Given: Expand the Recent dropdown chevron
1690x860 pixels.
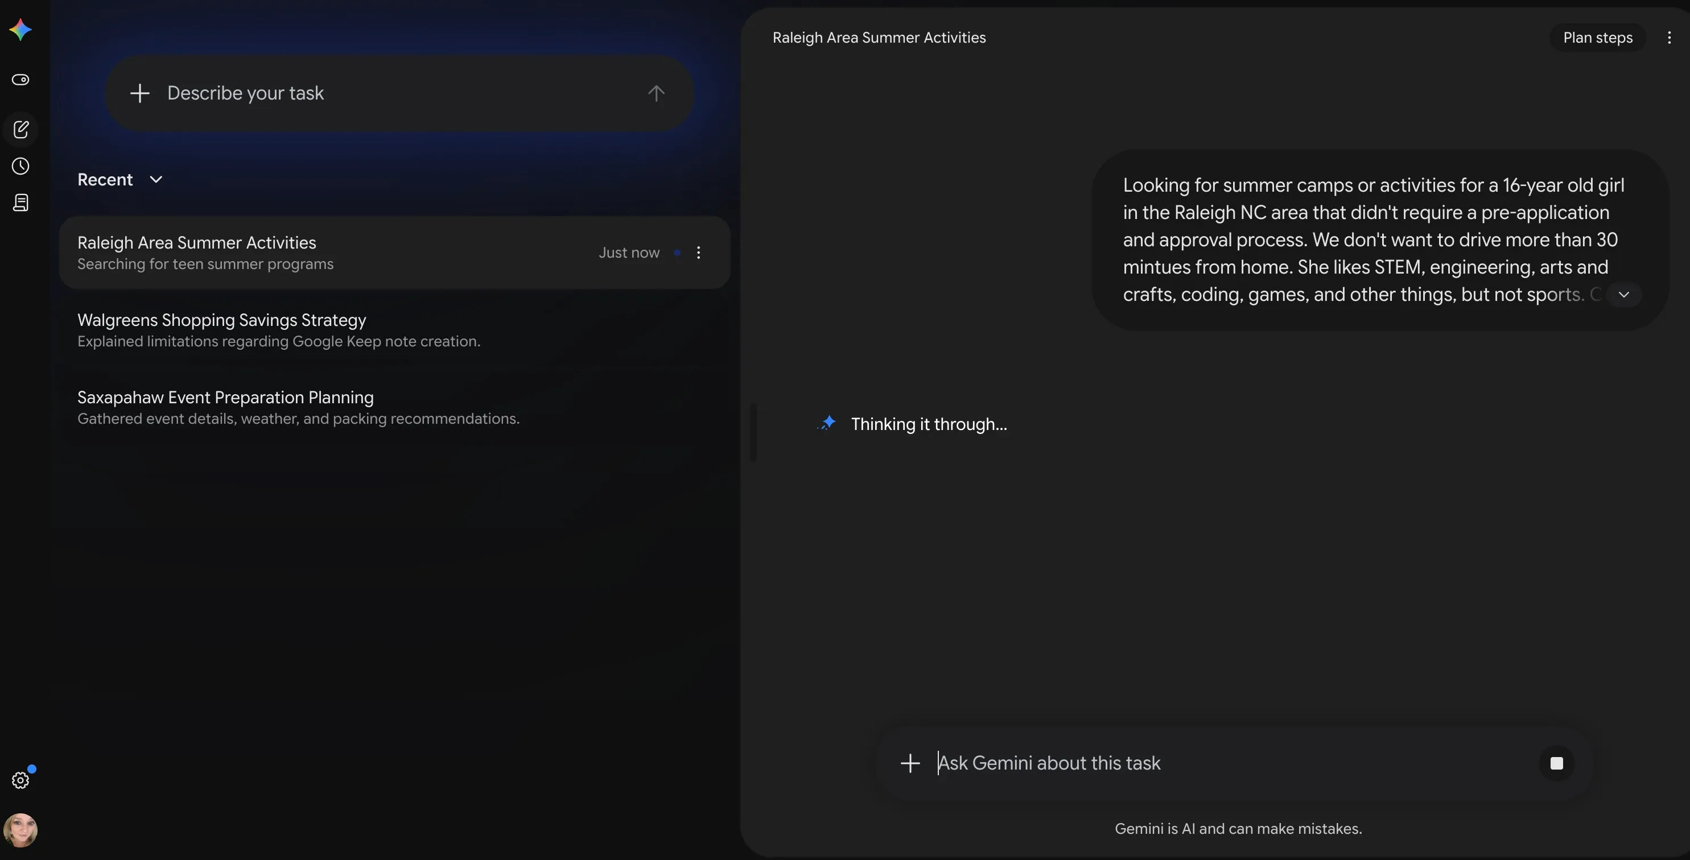Looking at the screenshot, I should pyautogui.click(x=155, y=180).
